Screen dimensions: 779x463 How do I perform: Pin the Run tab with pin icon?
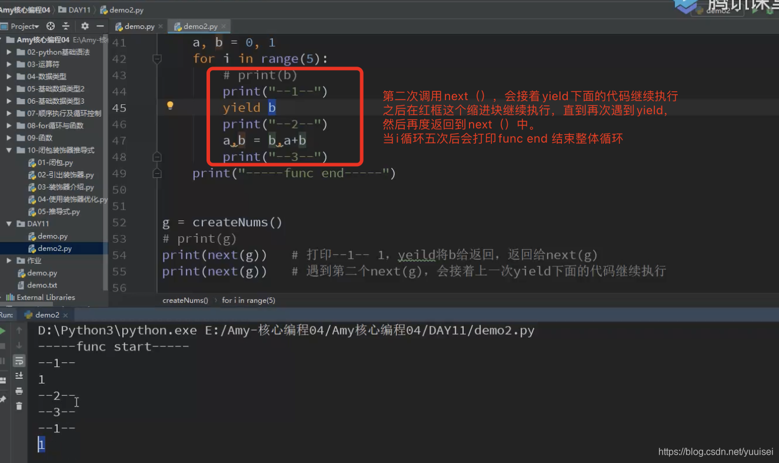(x=3, y=399)
